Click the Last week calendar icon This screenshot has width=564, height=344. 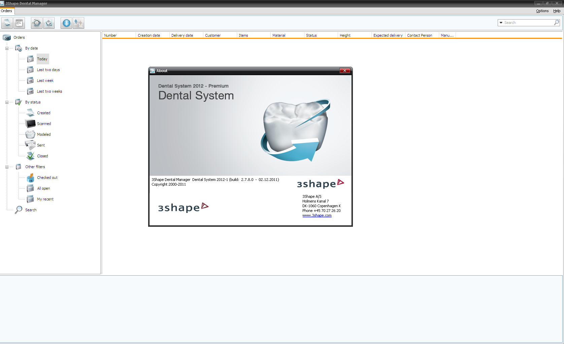pyautogui.click(x=30, y=81)
